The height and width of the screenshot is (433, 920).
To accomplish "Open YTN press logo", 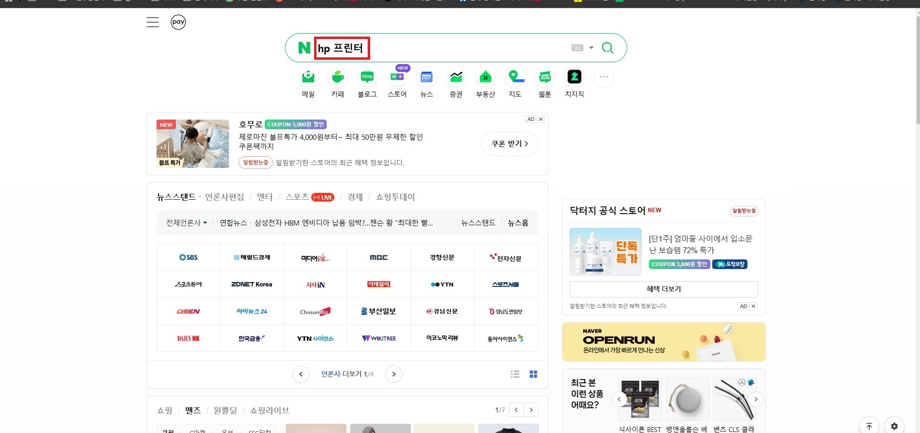I will point(442,284).
